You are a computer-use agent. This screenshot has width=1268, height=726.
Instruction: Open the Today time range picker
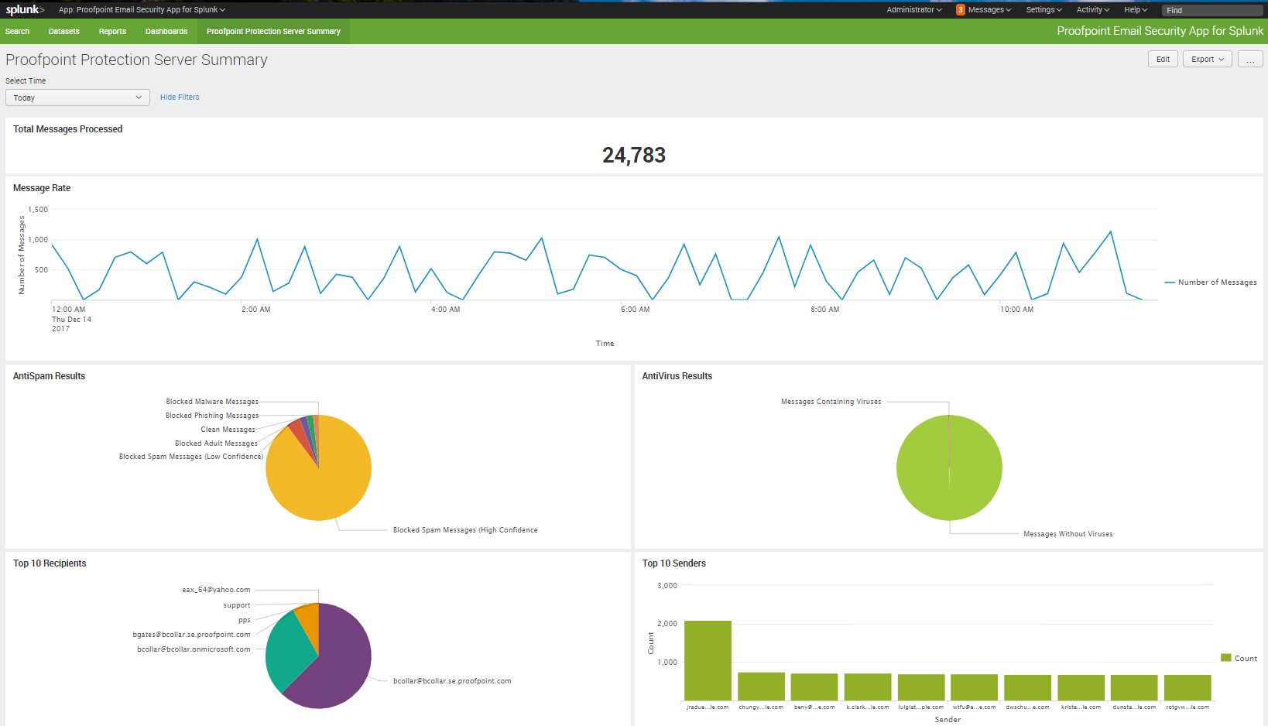click(x=77, y=98)
